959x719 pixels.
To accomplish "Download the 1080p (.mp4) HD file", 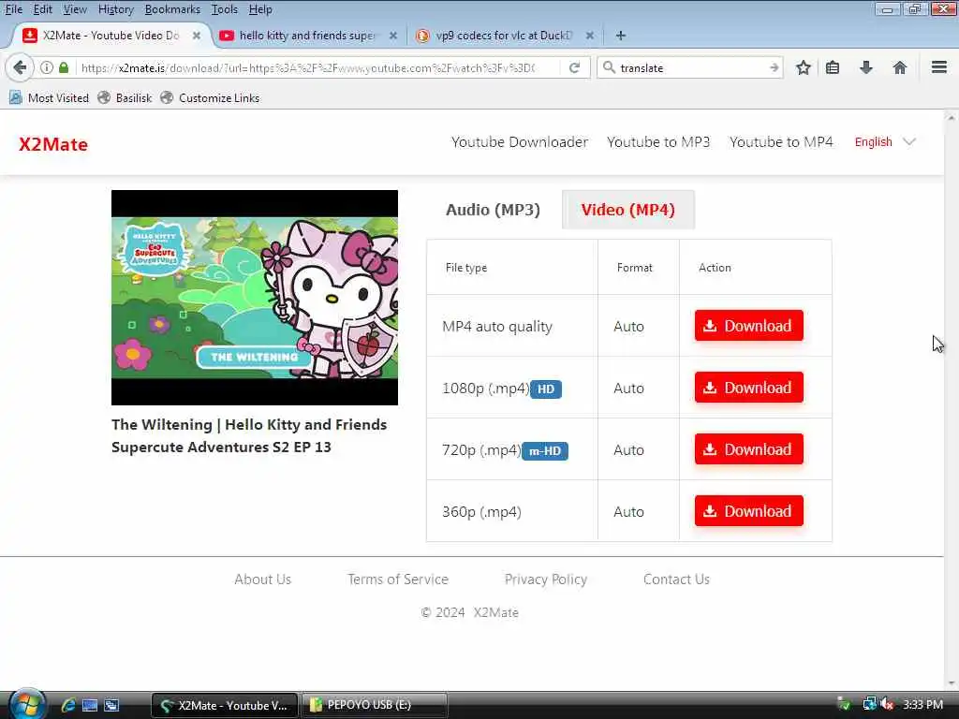I will [x=748, y=387].
